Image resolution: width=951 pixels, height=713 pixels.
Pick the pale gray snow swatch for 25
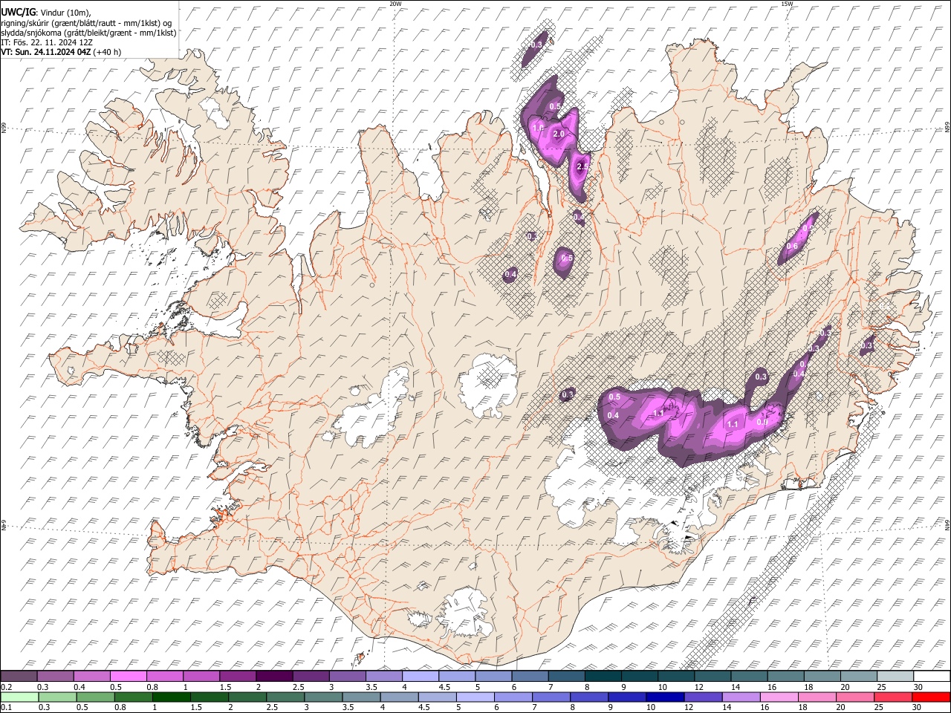tap(895, 677)
